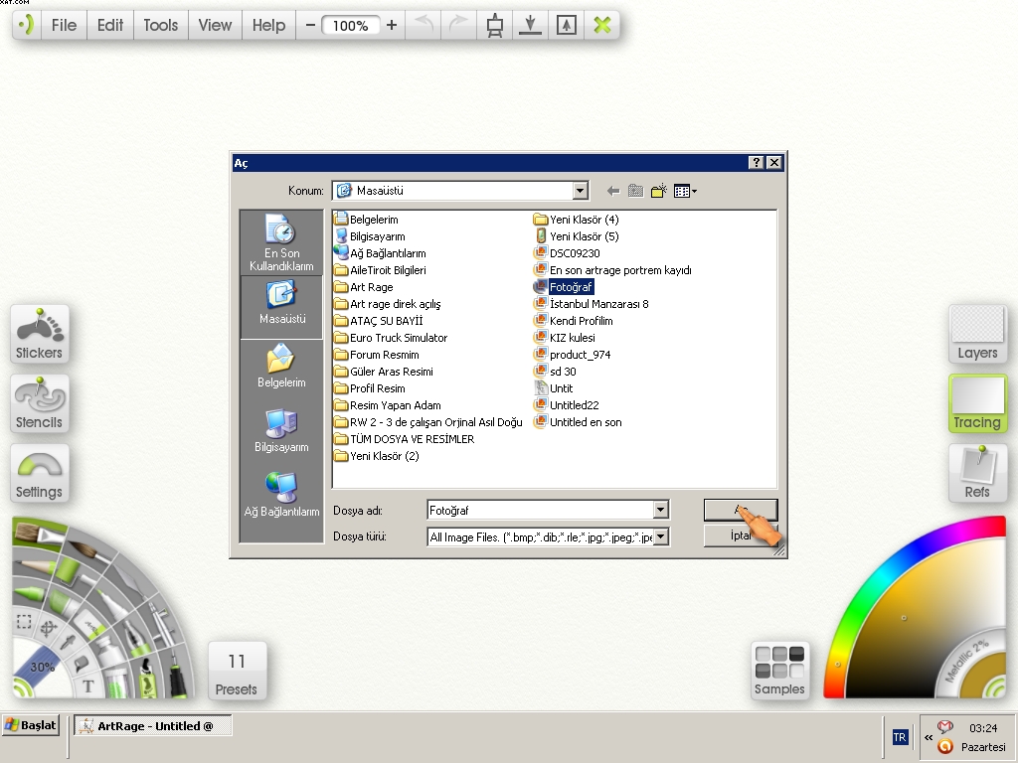
Task: Open the Stickers panel
Action: pyautogui.click(x=40, y=334)
